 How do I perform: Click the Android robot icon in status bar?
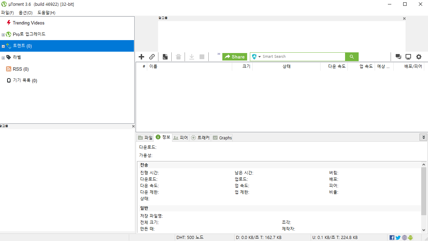coord(410,238)
